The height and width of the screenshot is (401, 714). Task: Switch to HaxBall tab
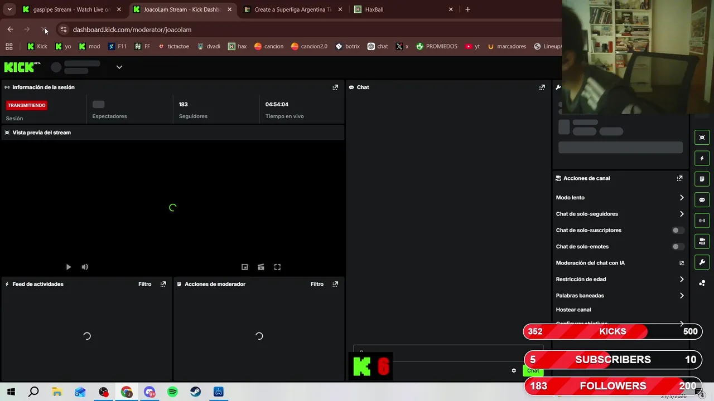(404, 9)
